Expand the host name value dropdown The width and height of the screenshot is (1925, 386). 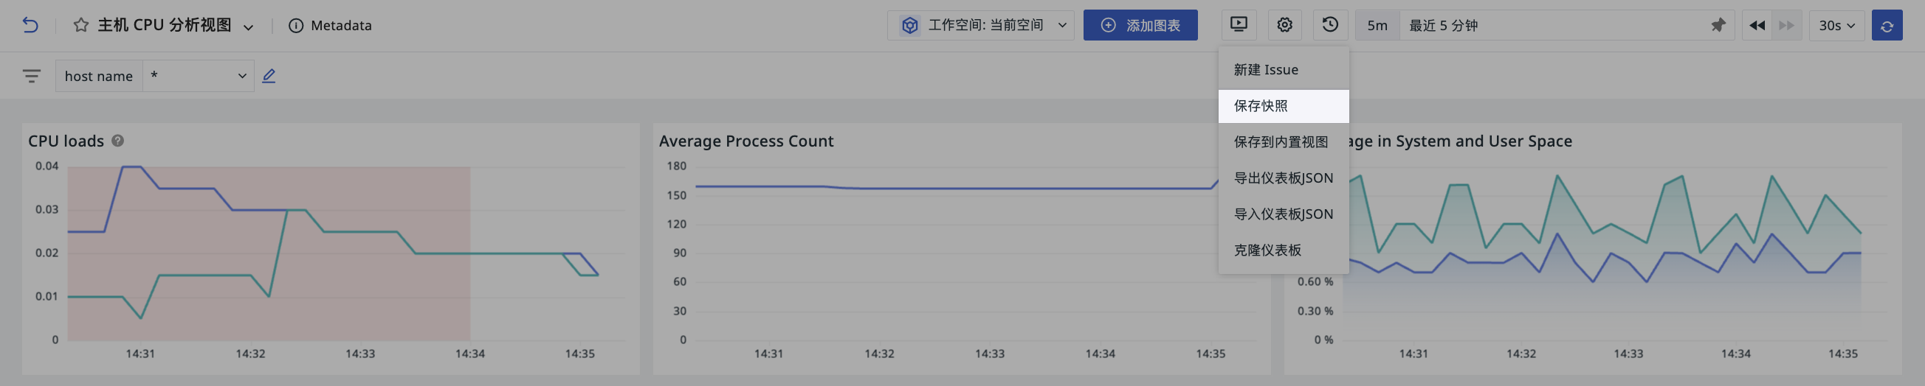coord(198,76)
